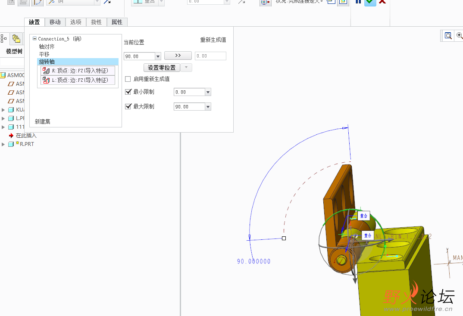Select the ASM00 top assembly icon
Image resolution: width=463 pixels, height=316 pixels.
pyautogui.click(x=3, y=75)
